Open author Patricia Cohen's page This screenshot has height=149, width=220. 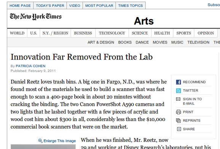click(30, 66)
